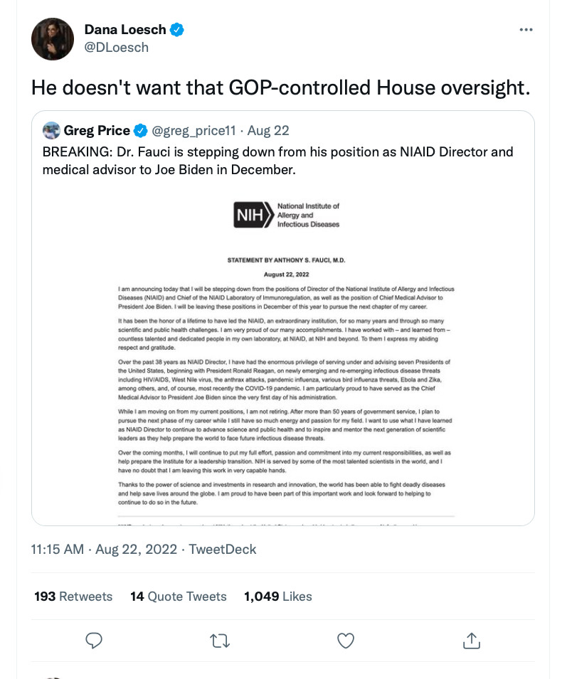View the 14 Quote Tweets list

tap(178, 597)
